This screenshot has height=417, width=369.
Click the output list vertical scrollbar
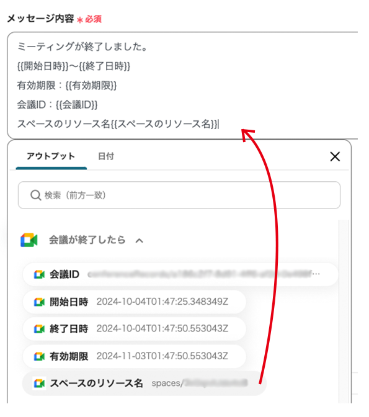[344, 311]
